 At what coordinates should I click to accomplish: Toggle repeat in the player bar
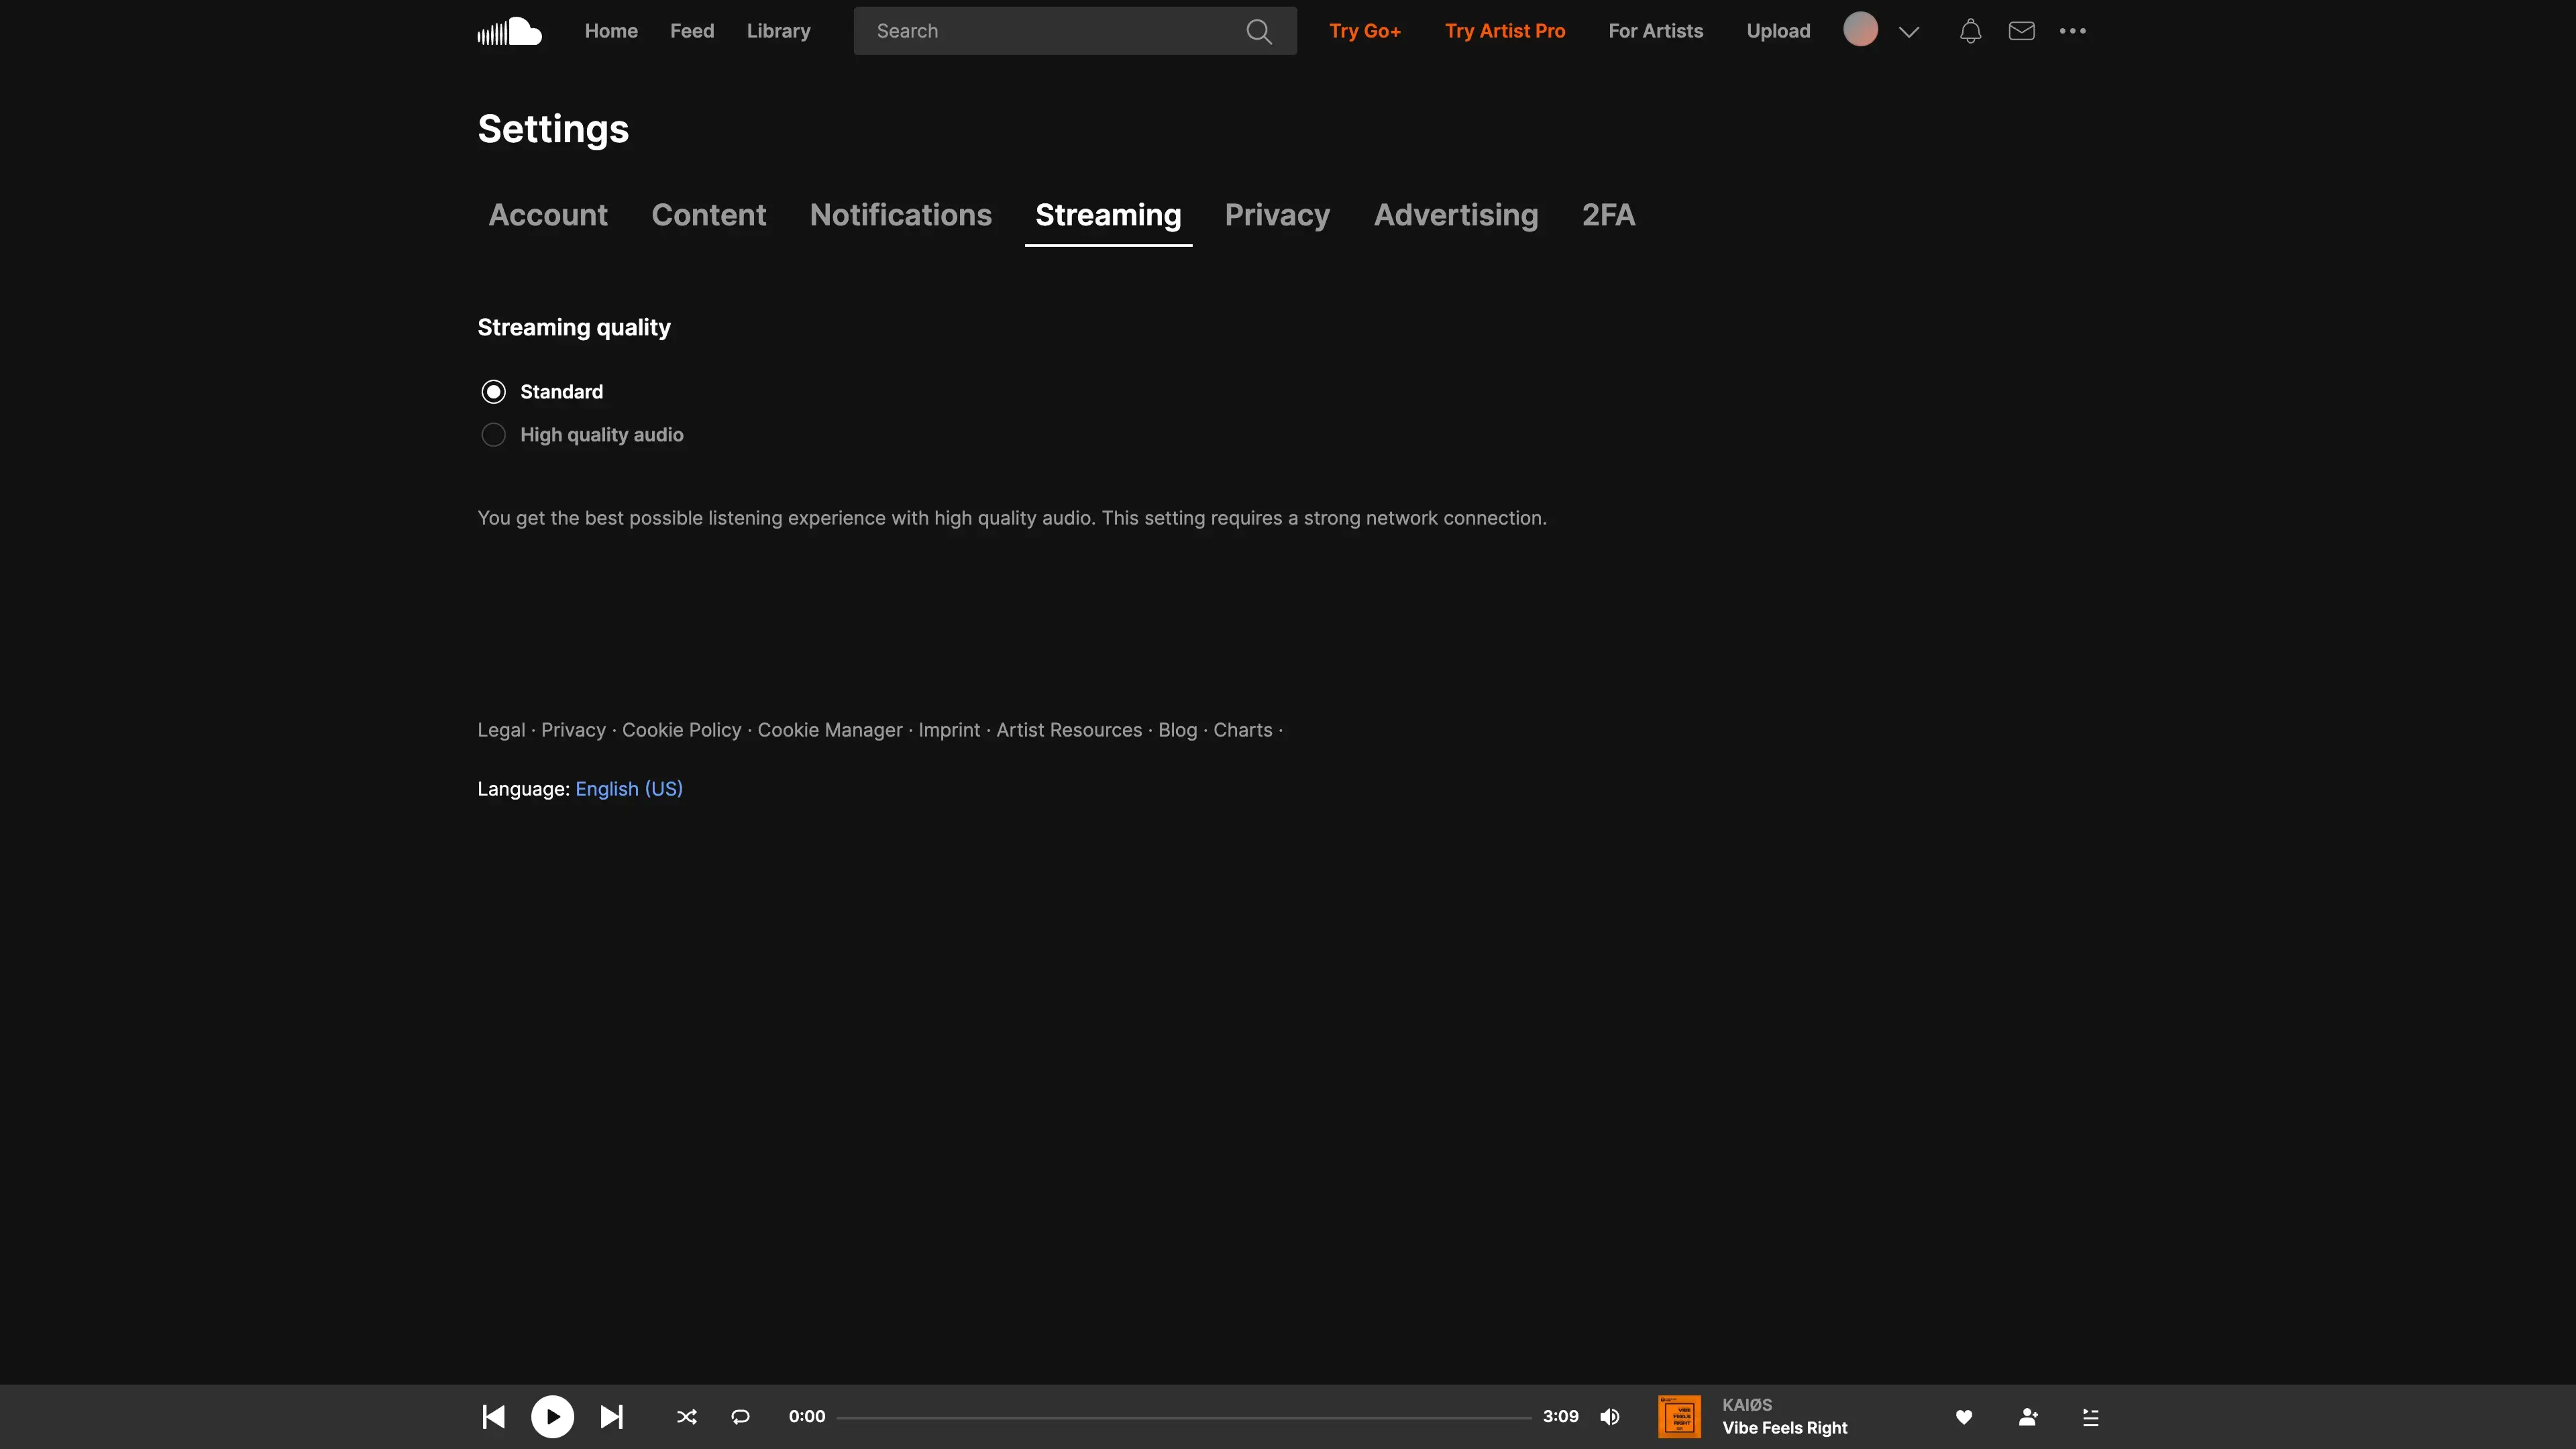click(740, 1416)
